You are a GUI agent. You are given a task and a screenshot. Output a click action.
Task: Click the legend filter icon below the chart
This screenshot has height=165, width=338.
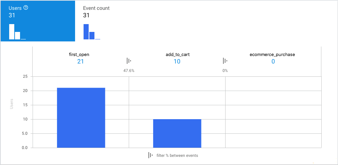(x=150, y=155)
